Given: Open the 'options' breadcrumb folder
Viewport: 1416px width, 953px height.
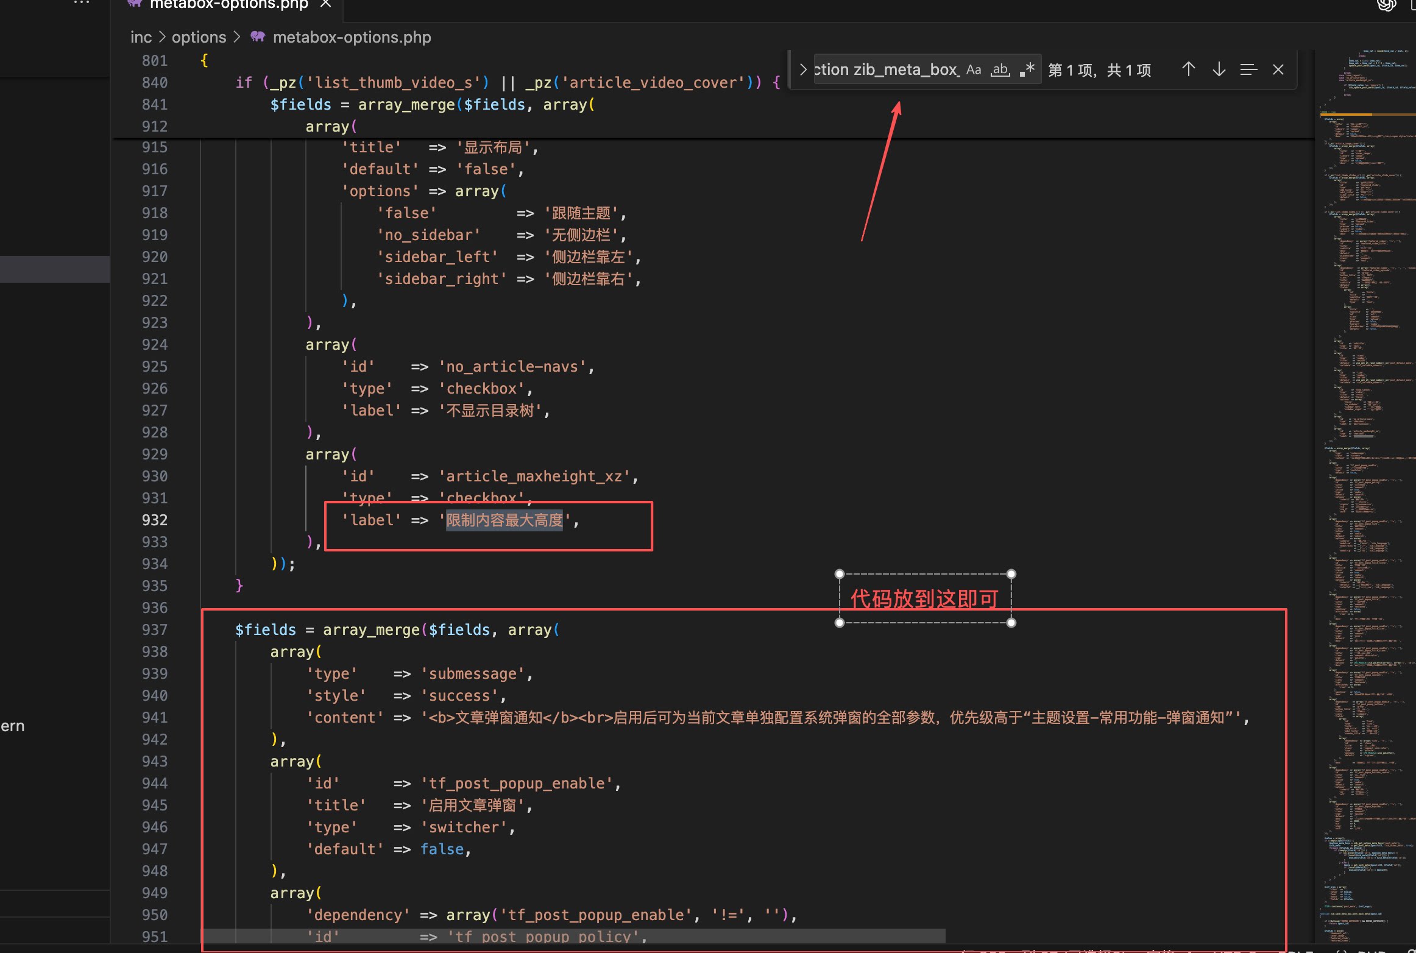Looking at the screenshot, I should [x=199, y=37].
